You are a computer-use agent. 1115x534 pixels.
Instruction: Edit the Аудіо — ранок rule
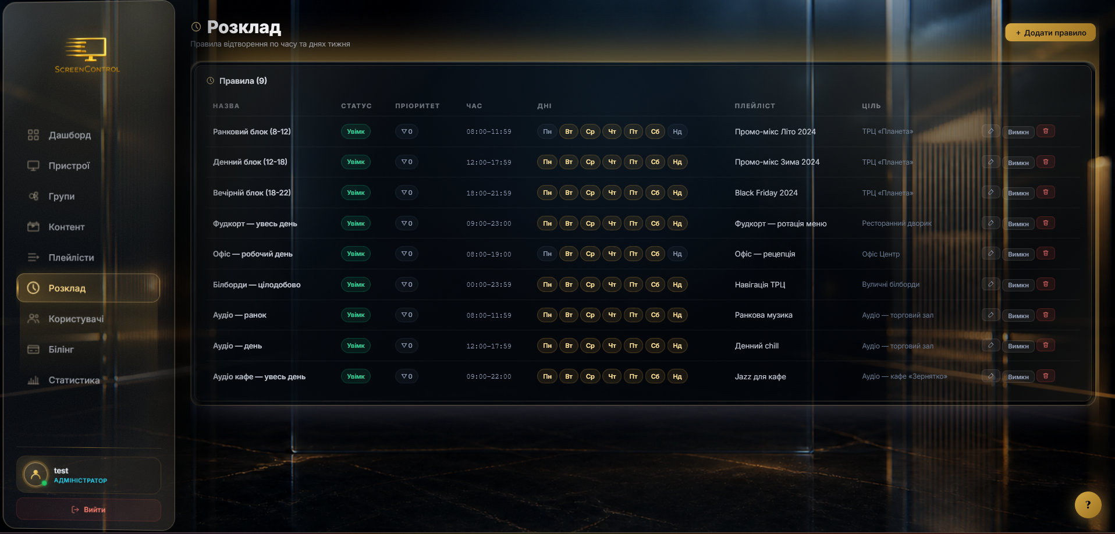990,315
